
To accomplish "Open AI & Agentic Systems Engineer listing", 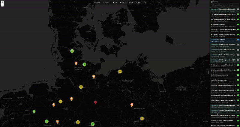I will point(225,35).
